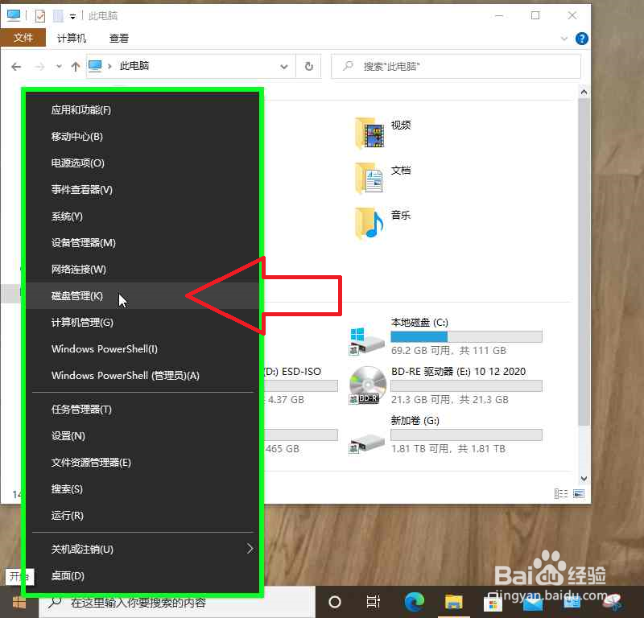Show 桌面(D) from the menu

pyautogui.click(x=142, y=575)
